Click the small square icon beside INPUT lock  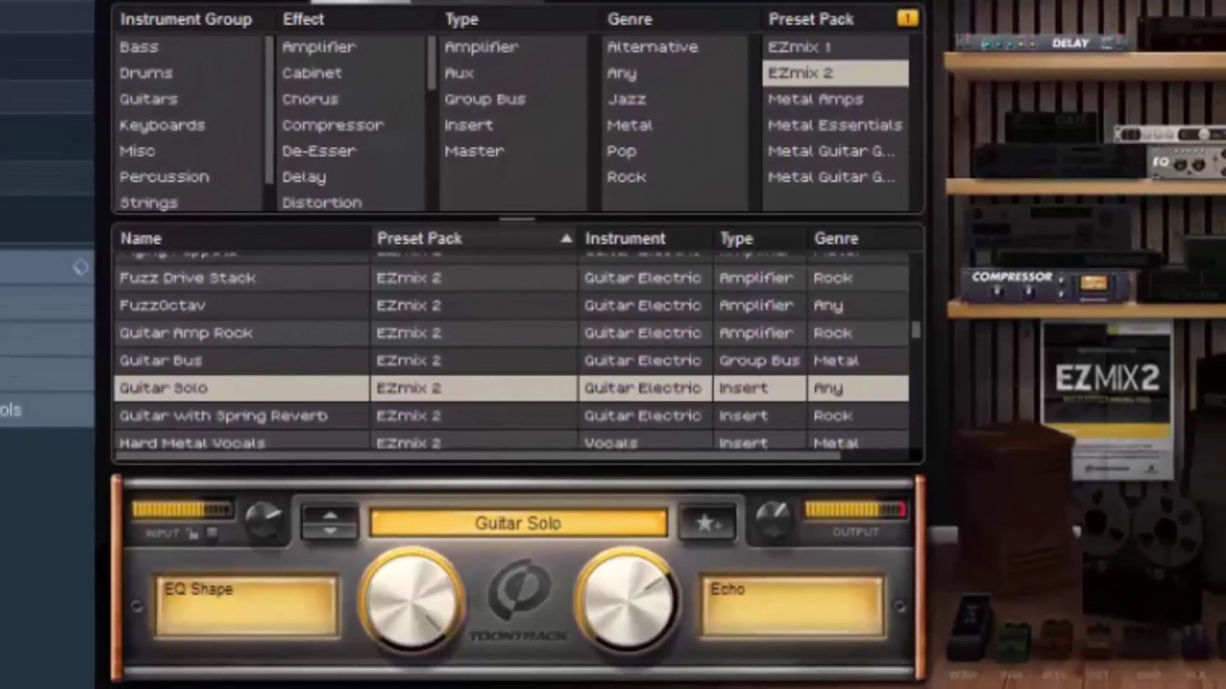pyautogui.click(x=212, y=534)
